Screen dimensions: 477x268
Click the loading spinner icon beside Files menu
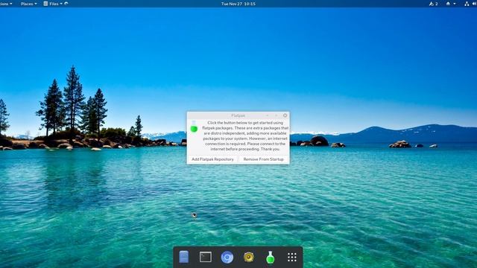tap(66, 4)
